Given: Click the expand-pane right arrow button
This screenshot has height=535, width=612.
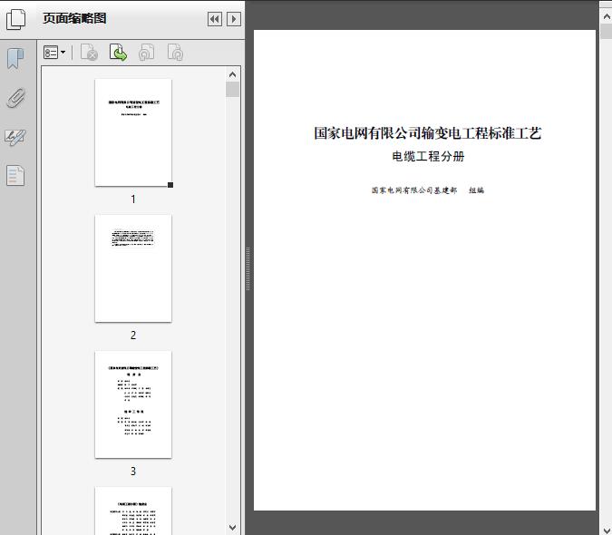Looking at the screenshot, I should point(234,19).
